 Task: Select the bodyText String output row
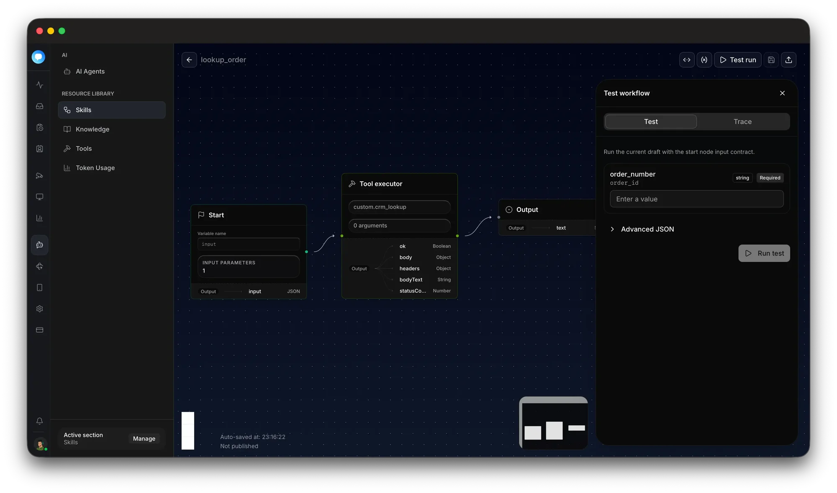pos(424,280)
